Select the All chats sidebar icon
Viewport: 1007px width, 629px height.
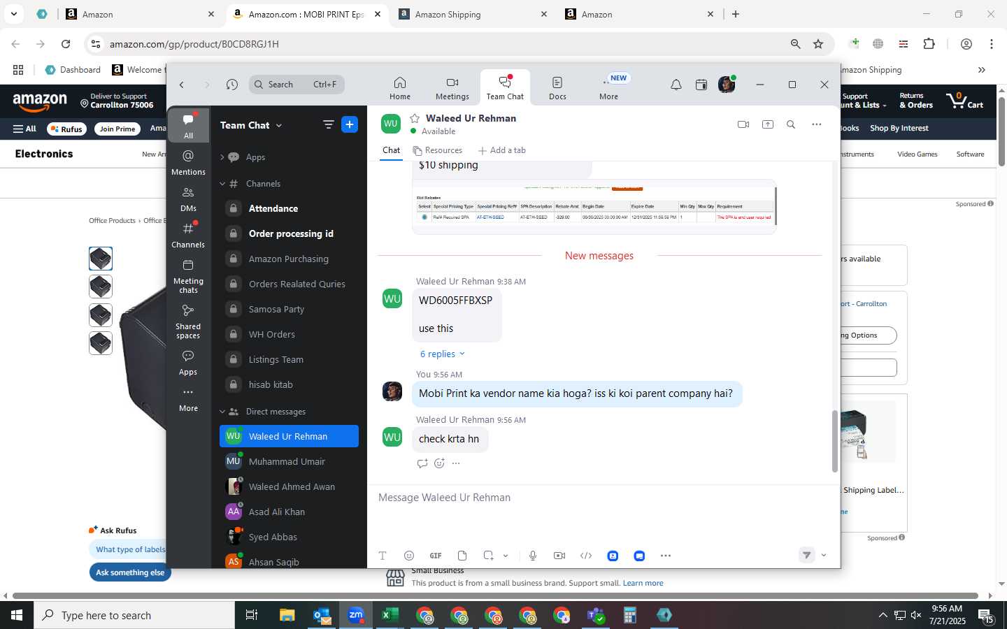pyautogui.click(x=188, y=126)
